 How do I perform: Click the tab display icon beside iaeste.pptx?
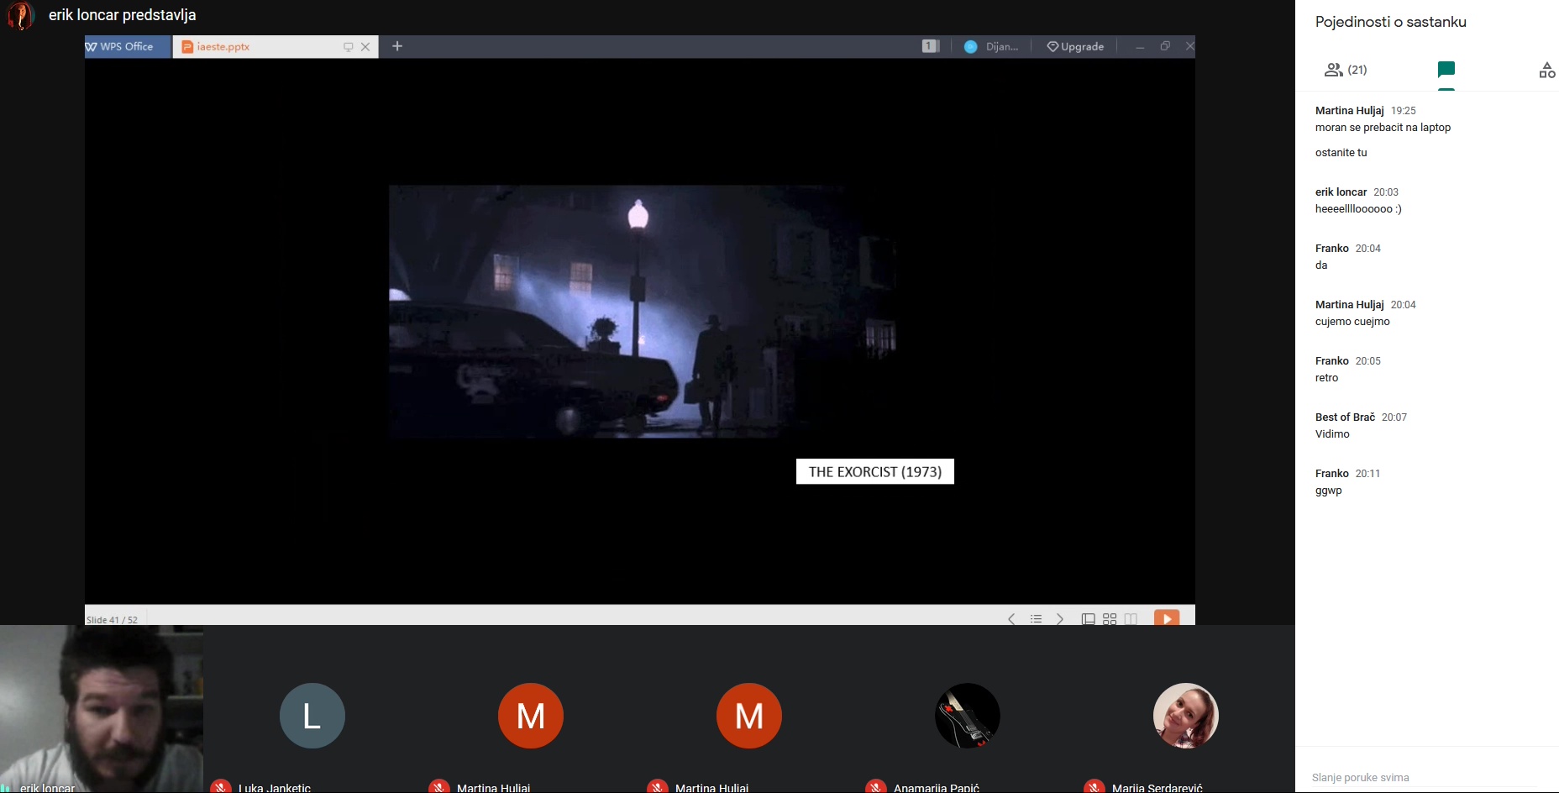pyautogui.click(x=348, y=47)
